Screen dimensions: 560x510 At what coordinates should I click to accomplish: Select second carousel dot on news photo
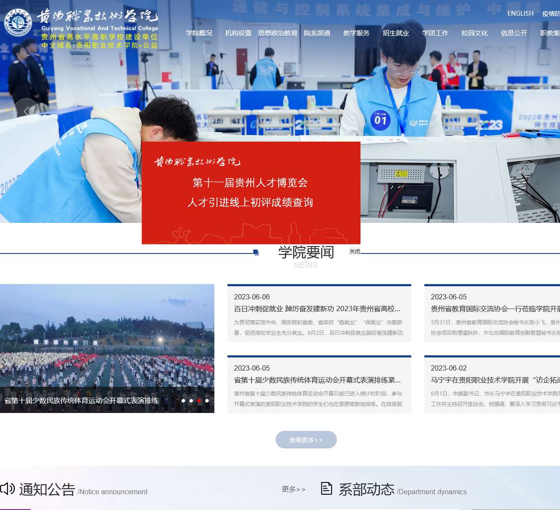pos(191,401)
